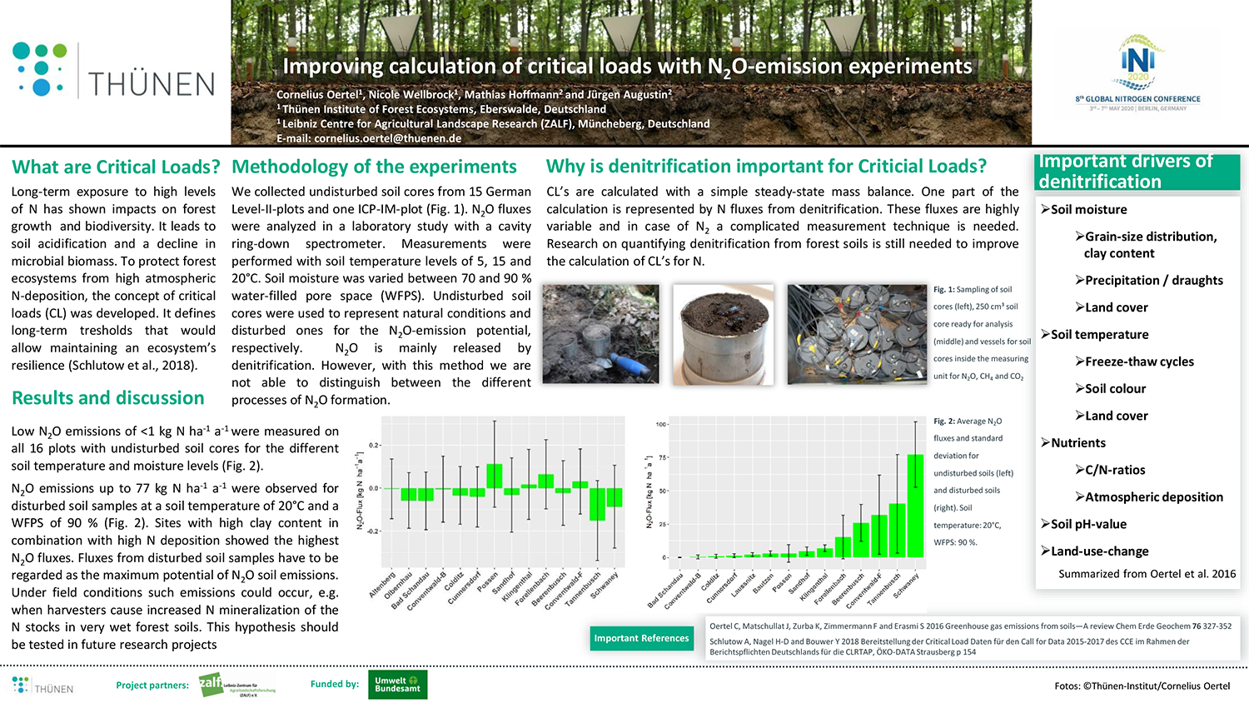
Task: Click the Important drivers of denitrification header
Action: (1137, 172)
